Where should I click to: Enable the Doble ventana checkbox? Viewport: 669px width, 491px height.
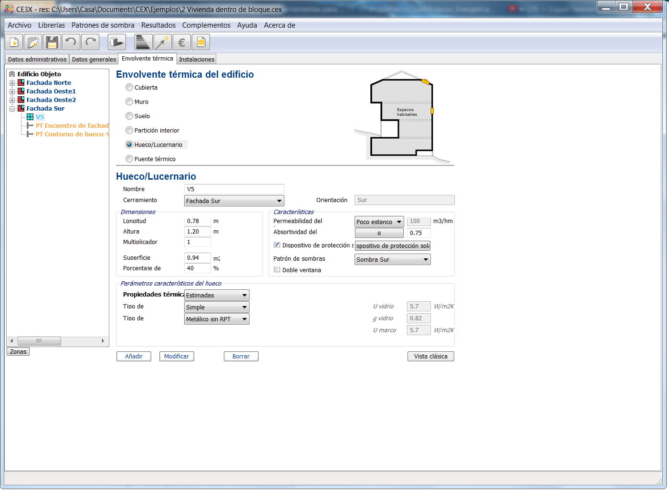[x=277, y=270]
